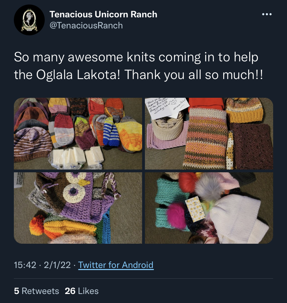Open the photo of striped scarf and maroon crochet
Viewport: 287px width, 303px height.
coord(209,133)
